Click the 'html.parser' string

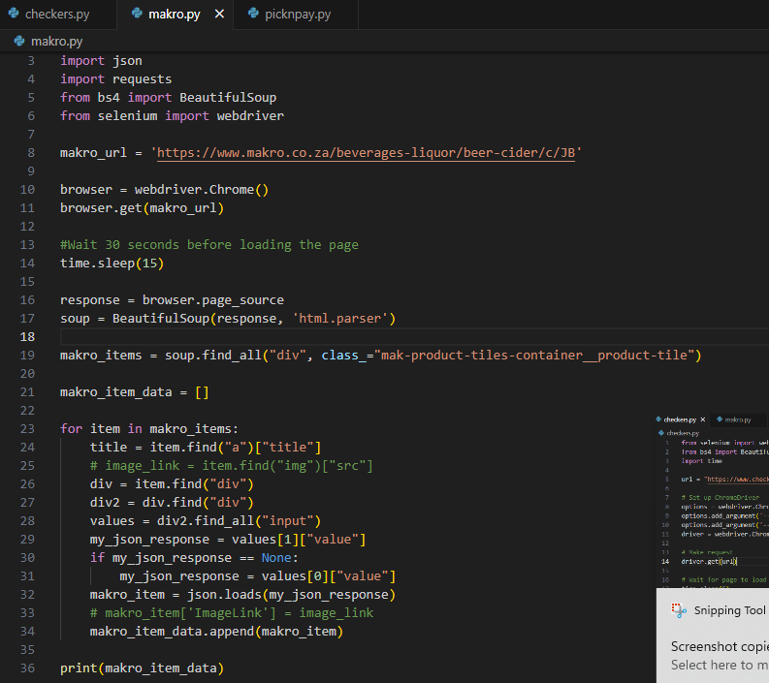339,319
